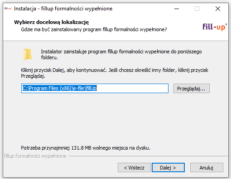Cancel setup with the Anuluj button
Viewport: 231px width, 179px height.
pos(207,168)
